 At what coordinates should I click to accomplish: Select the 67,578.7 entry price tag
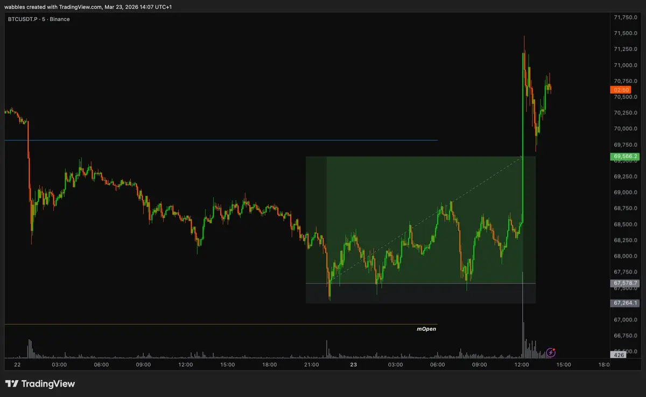[624, 283]
